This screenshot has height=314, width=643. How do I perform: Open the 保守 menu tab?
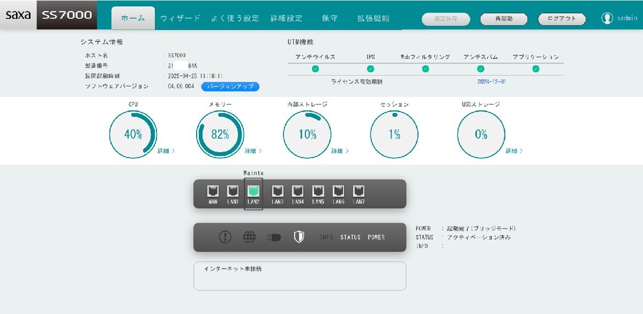(x=330, y=18)
